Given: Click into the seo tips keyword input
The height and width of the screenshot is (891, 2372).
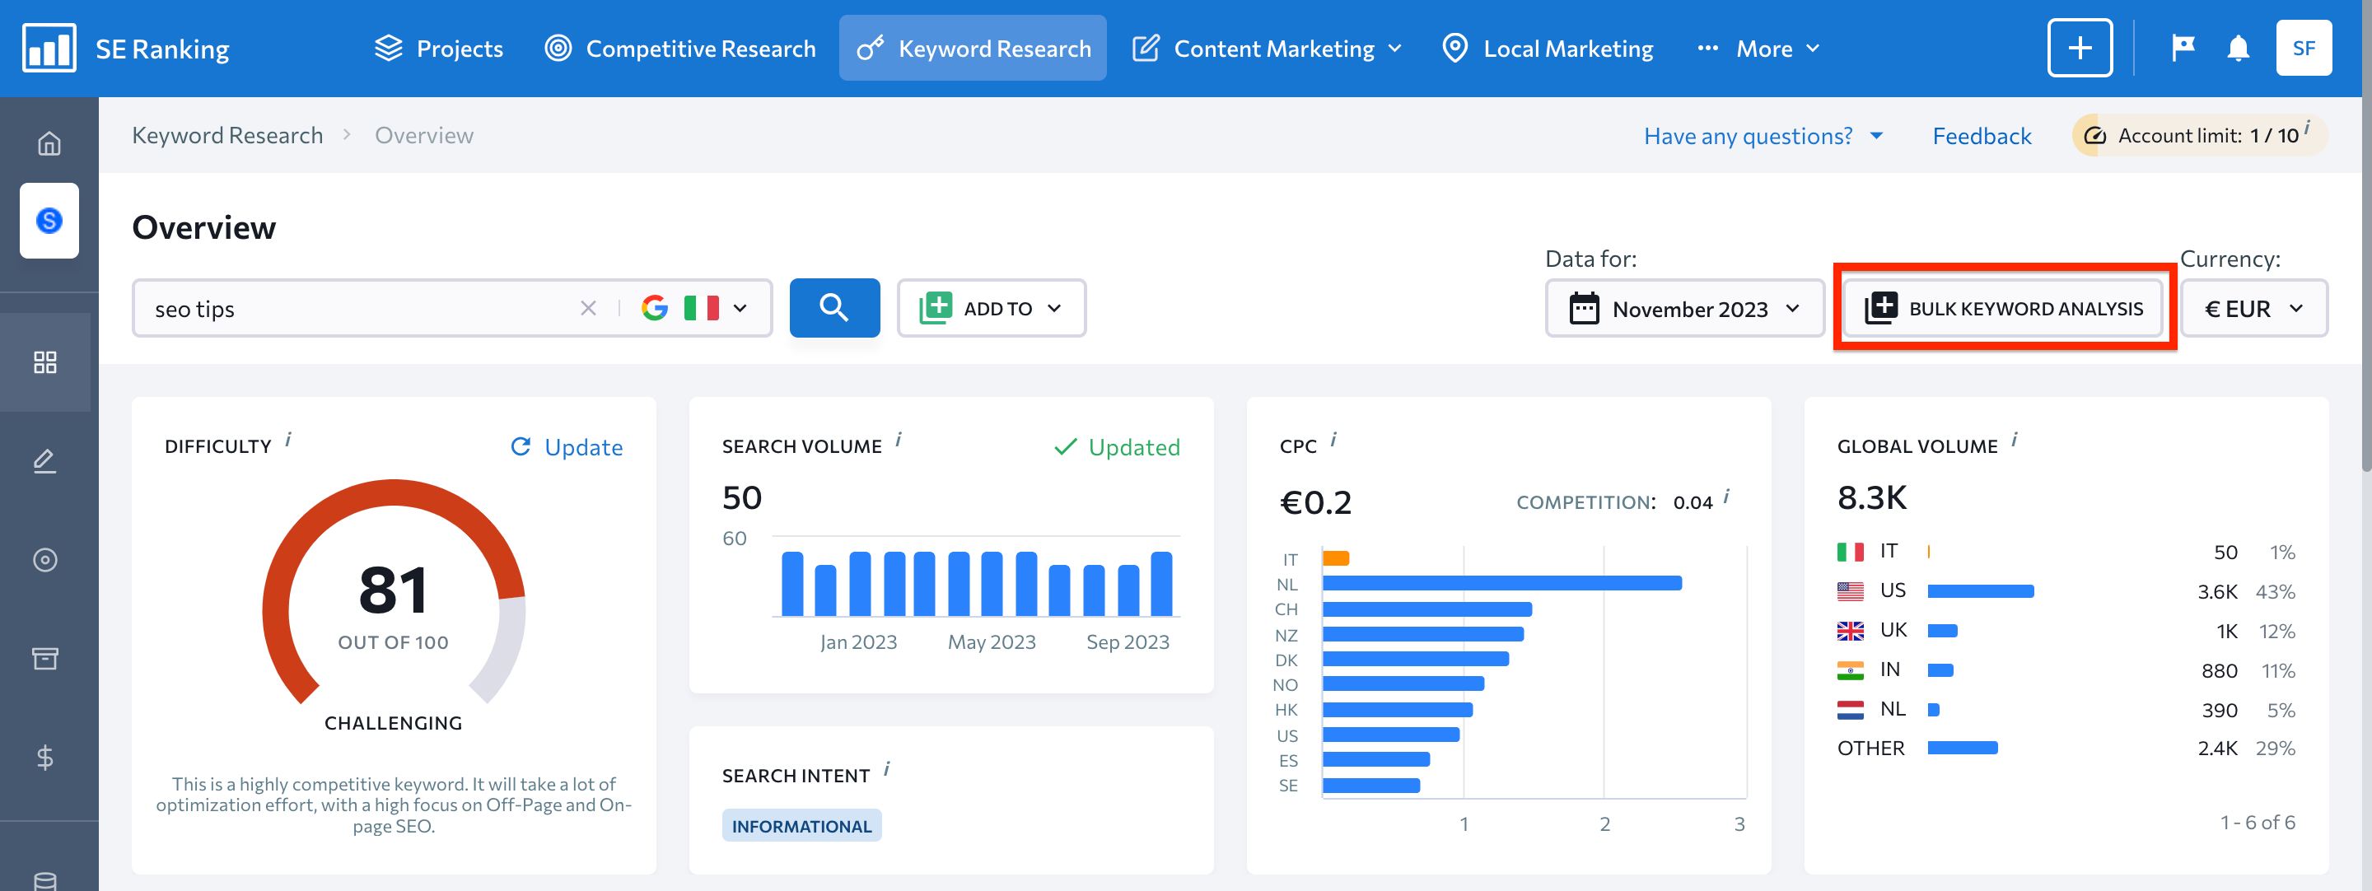Looking at the screenshot, I should pyautogui.click(x=364, y=308).
